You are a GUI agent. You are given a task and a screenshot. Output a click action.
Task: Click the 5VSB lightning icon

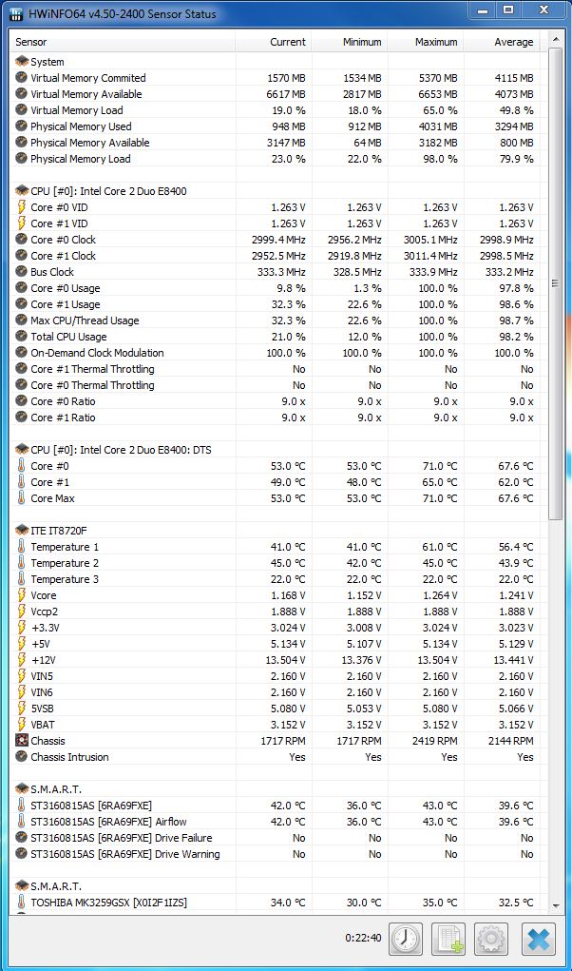click(22, 709)
